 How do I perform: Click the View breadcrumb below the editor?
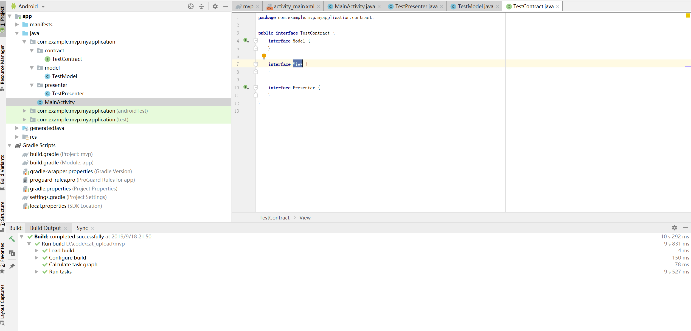[x=305, y=217]
